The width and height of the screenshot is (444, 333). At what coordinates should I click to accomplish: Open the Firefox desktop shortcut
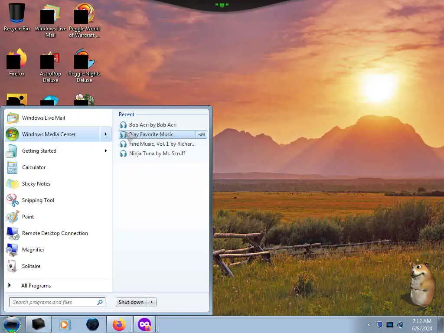coord(17,62)
